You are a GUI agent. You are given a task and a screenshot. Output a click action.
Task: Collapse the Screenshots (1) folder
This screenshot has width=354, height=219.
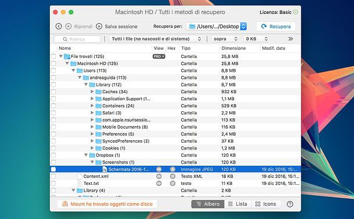point(92,162)
